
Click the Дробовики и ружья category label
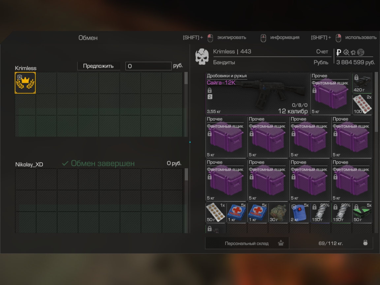[227, 76]
